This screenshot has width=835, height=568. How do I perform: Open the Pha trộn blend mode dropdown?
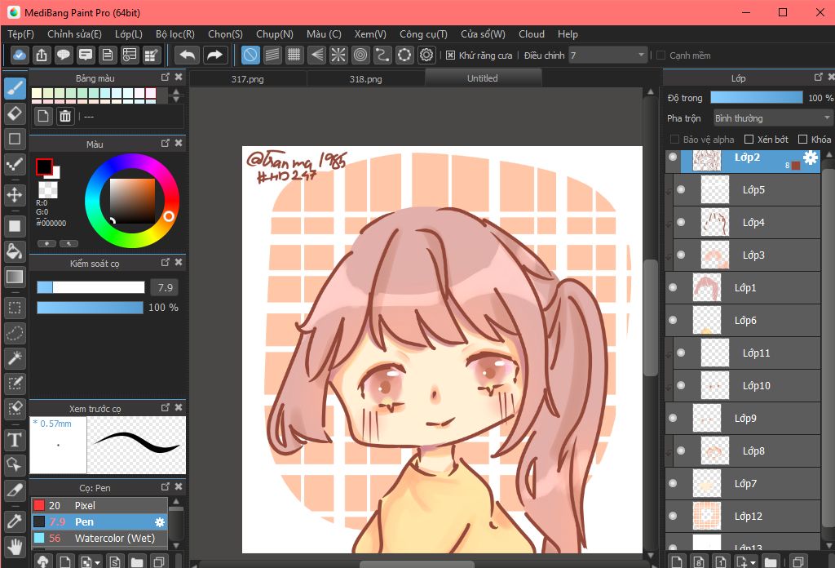tap(773, 118)
